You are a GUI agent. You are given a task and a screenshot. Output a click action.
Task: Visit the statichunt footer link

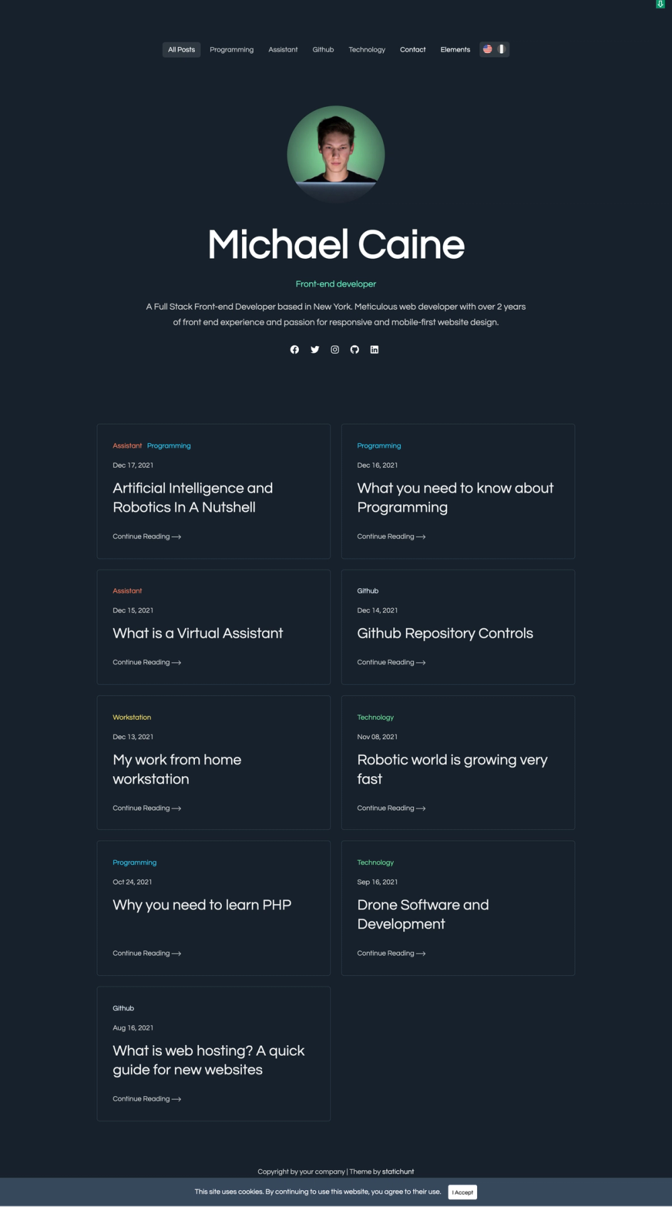click(x=398, y=1171)
